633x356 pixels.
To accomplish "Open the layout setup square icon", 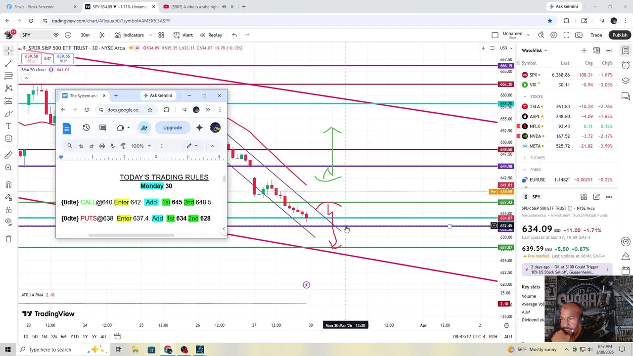I will [495, 35].
